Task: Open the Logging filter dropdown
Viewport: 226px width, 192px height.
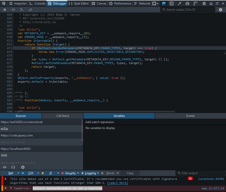Action: [98, 173]
